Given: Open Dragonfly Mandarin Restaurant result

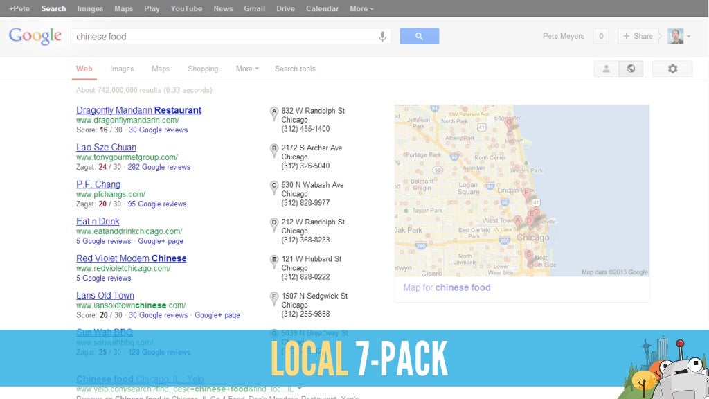Looking at the screenshot, I should (138, 110).
